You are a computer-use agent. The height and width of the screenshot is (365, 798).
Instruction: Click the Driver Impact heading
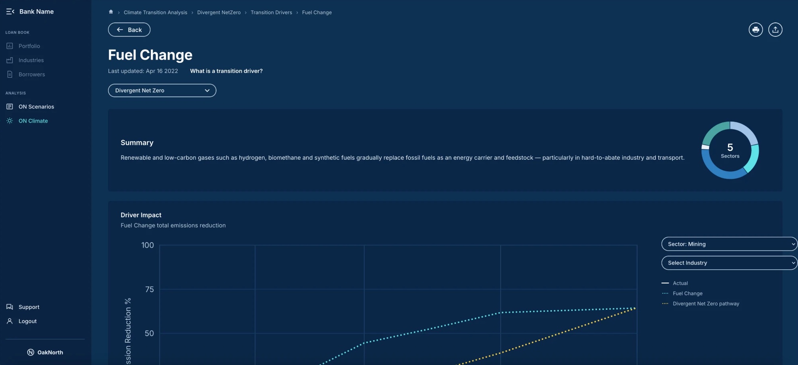(141, 215)
